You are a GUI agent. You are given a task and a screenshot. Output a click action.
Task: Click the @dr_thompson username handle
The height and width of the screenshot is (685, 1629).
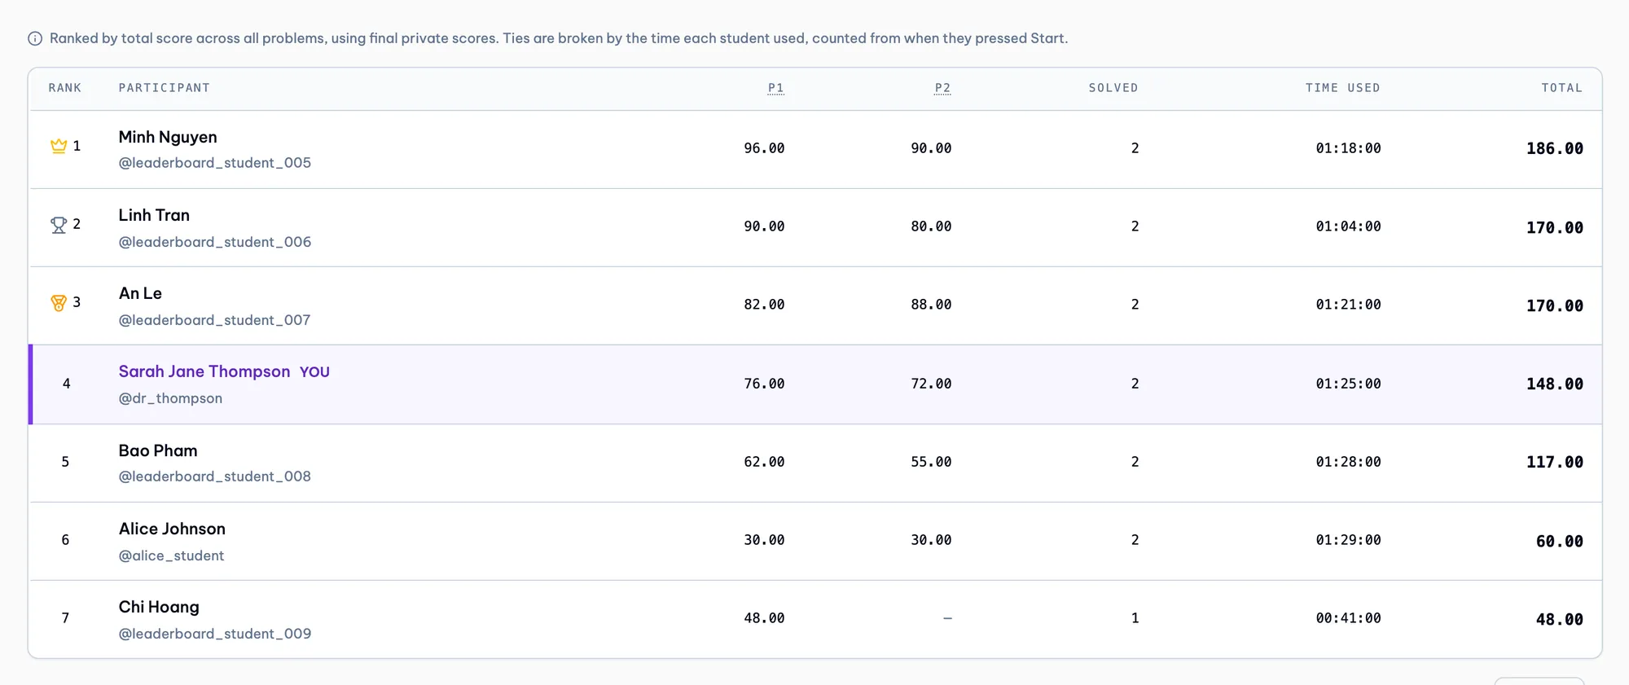pos(170,398)
